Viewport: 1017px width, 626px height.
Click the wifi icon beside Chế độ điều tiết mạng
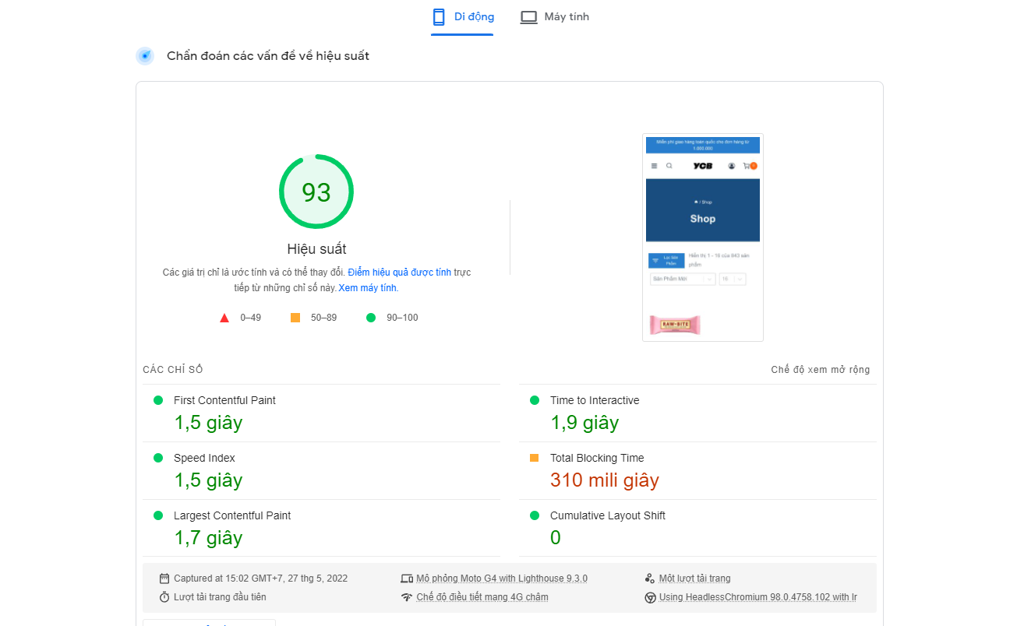(407, 597)
